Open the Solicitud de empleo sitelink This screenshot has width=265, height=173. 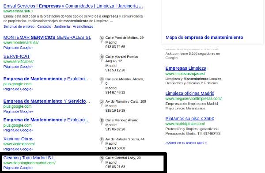click(19, 26)
